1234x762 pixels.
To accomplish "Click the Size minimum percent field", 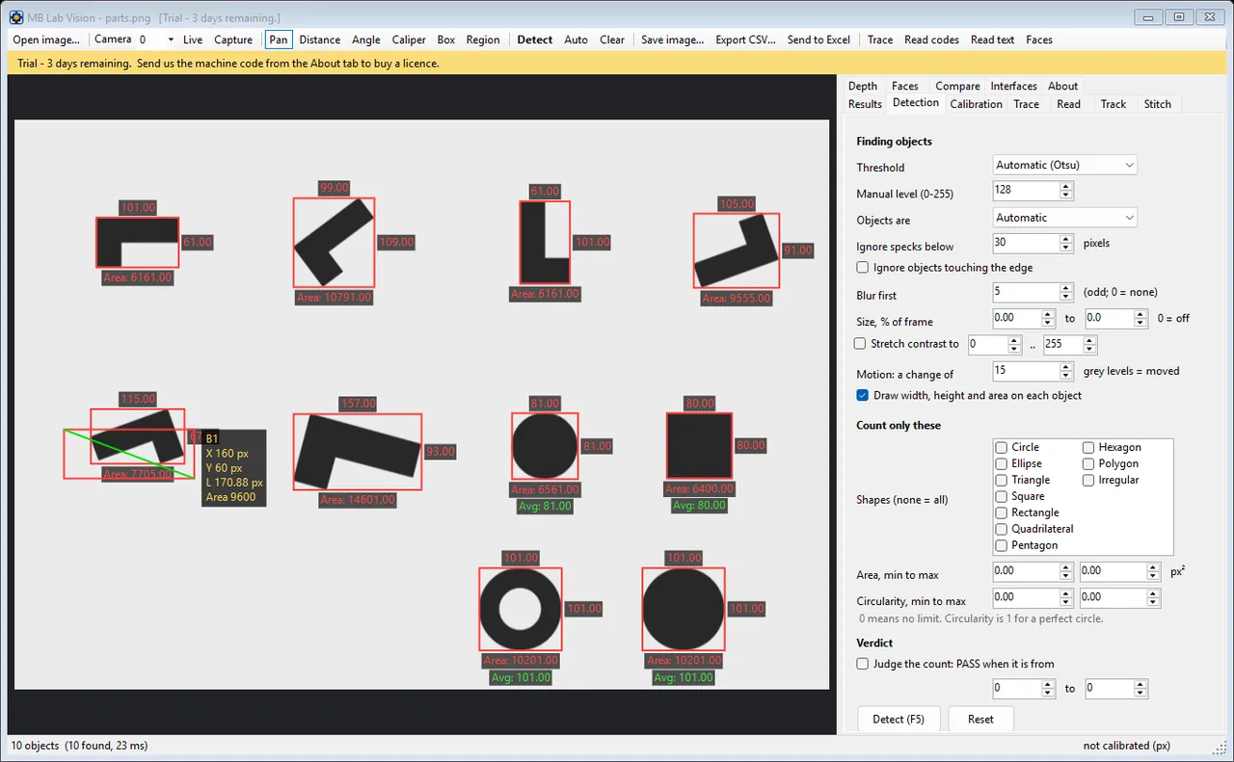I will [1017, 318].
